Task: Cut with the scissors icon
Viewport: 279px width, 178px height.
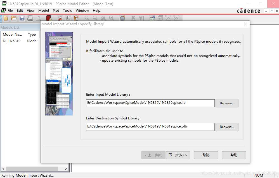Action: (x=60, y=18)
